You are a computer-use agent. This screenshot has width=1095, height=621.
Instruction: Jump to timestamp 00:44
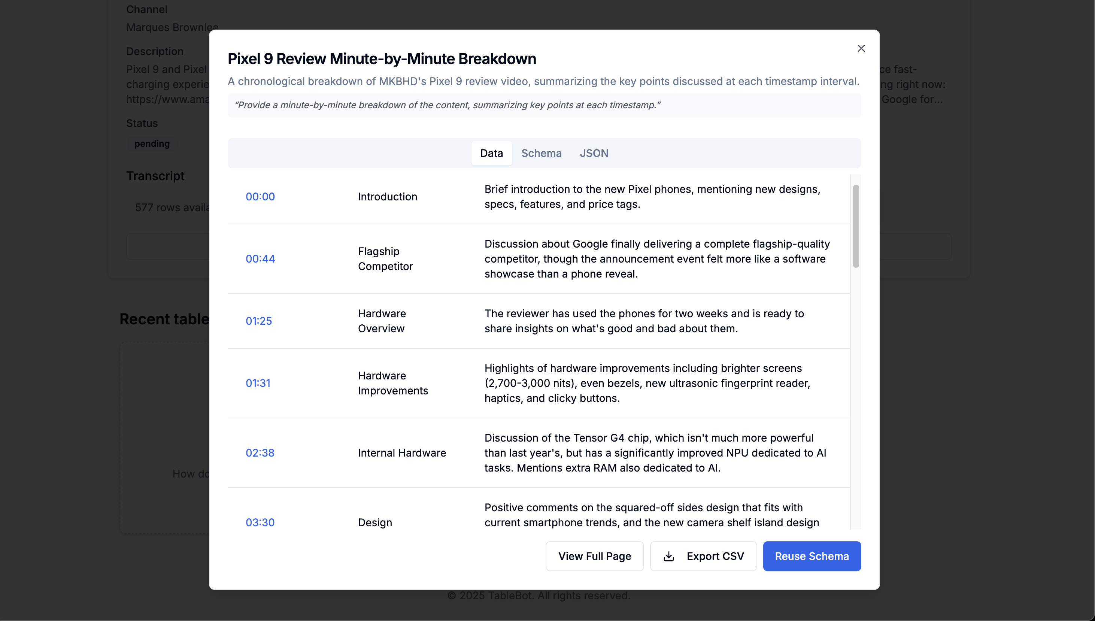coord(260,259)
